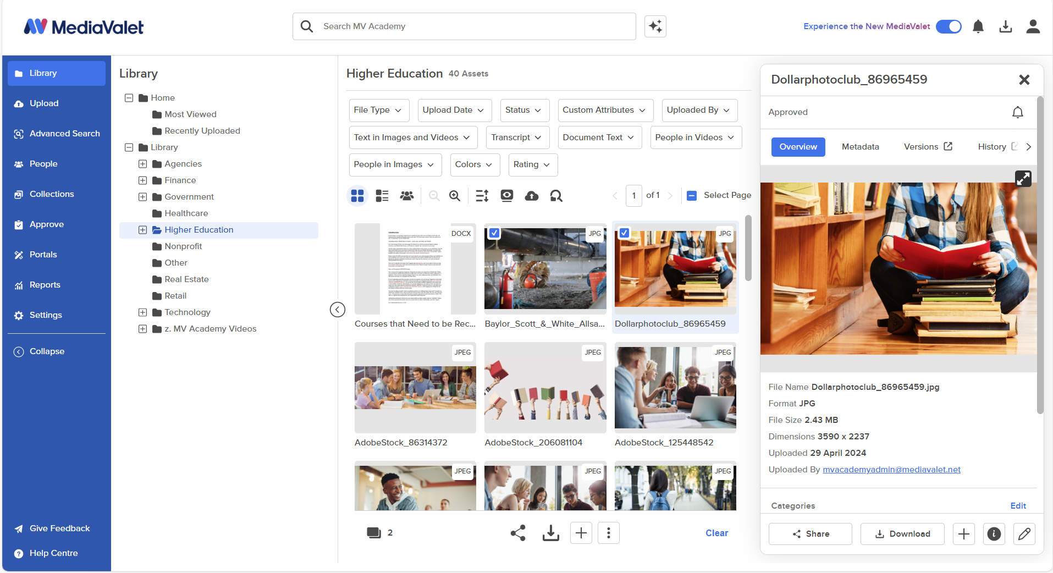Screen dimensions: 1053x573
Task: Switch to the Versions tab
Action: coord(928,147)
